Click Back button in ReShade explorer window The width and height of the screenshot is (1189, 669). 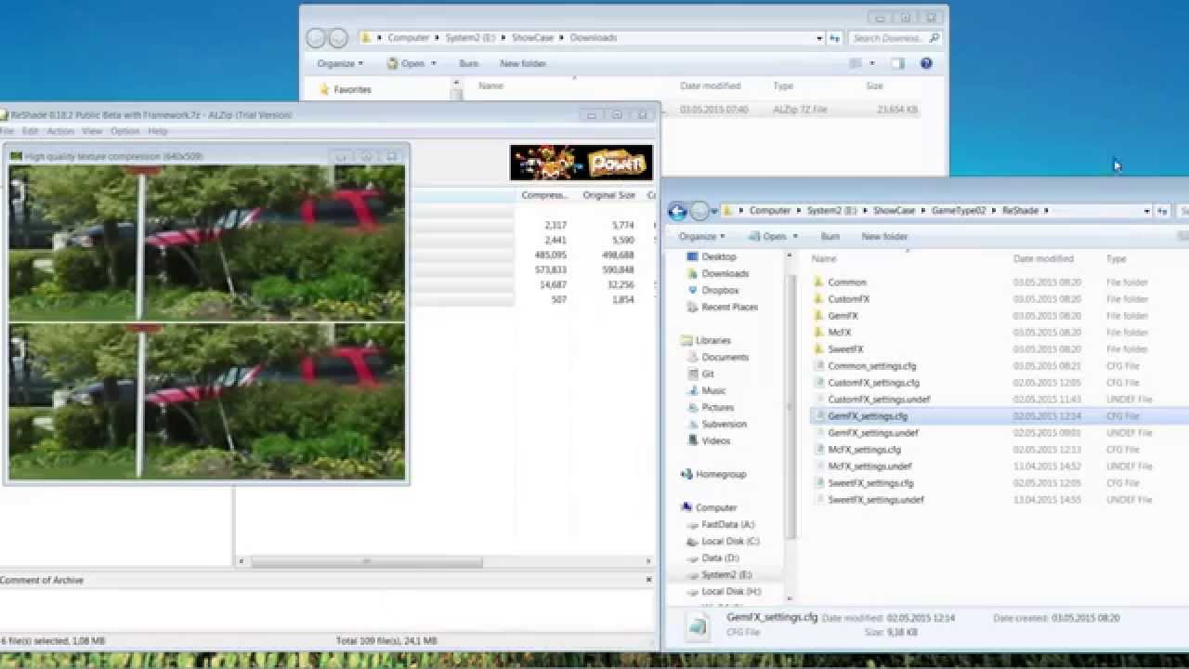pyautogui.click(x=677, y=211)
